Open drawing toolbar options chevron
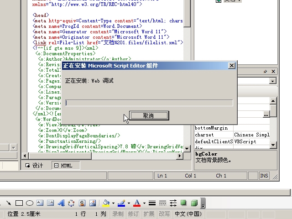Viewport: 292px width, 219px height. pos(203,203)
